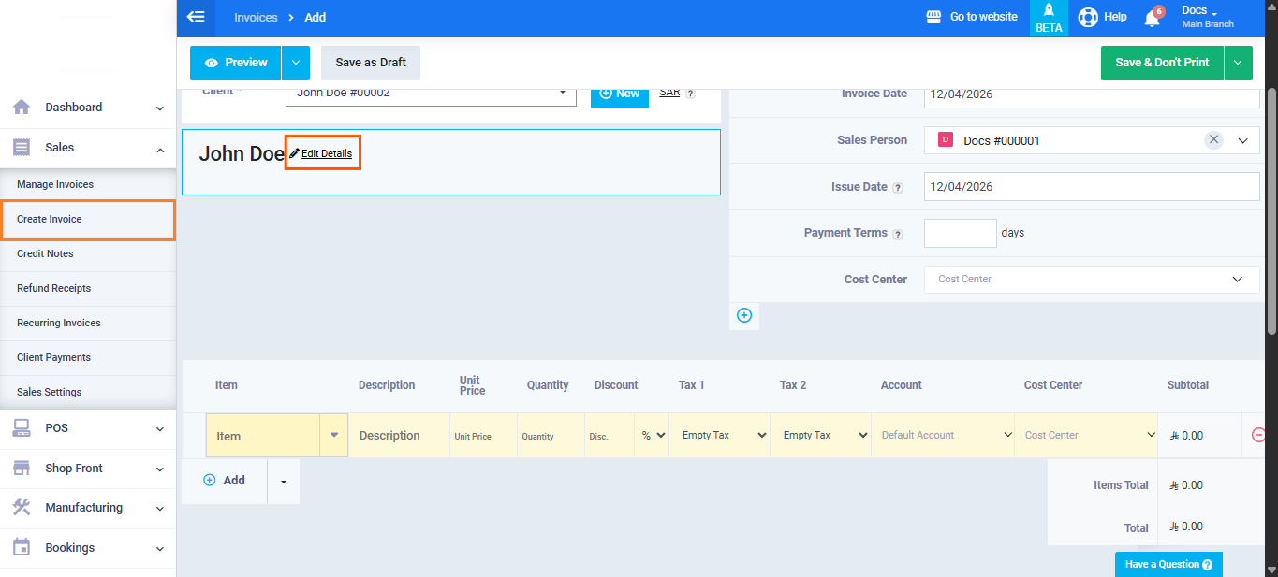The image size is (1278, 577).
Task: Click the red remove row icon
Action: coord(1258,435)
